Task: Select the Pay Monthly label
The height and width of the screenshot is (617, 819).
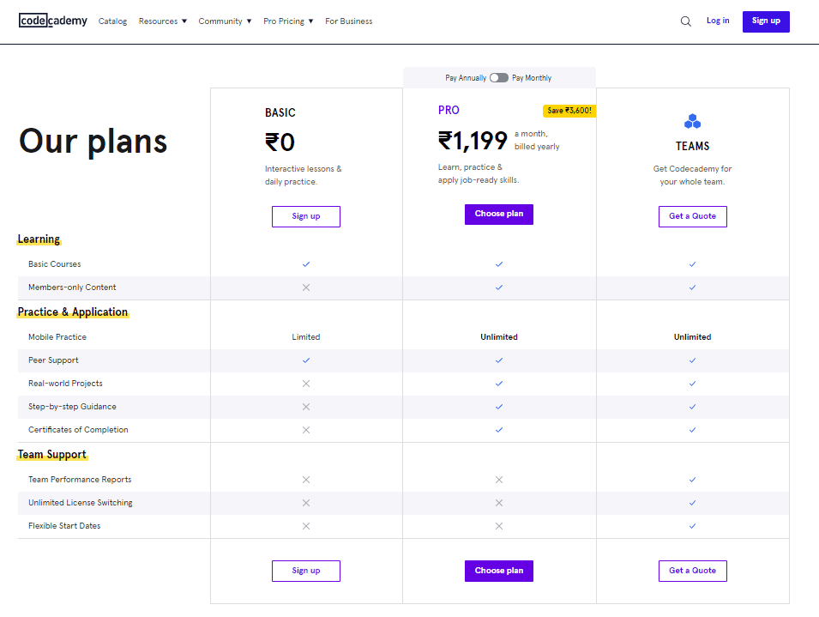Action: (532, 78)
